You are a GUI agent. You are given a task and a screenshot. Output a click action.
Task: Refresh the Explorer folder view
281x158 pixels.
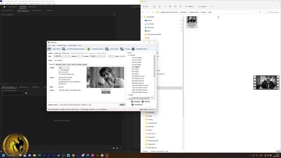coord(260,12)
